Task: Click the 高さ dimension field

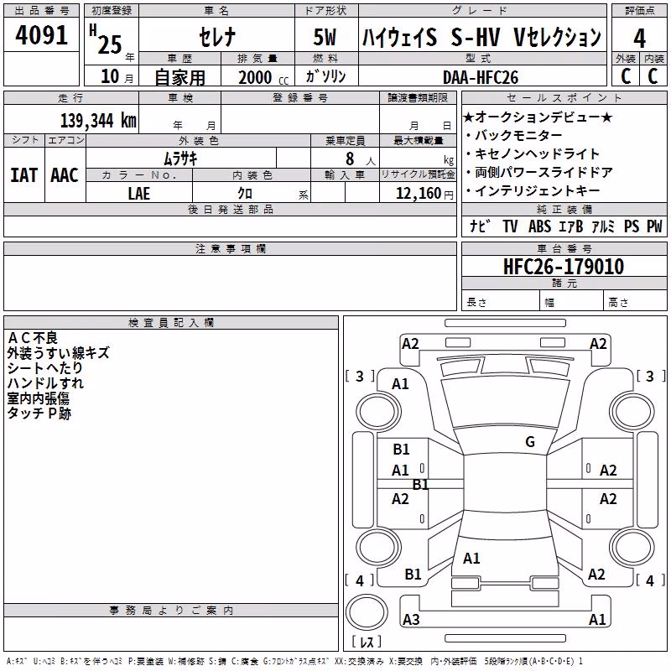Action: point(635,301)
